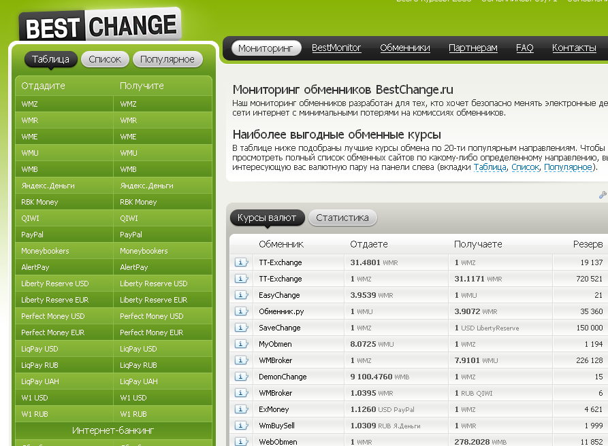Screen dimensions: 608x446
Task: Select the Статистика tab
Action: tap(342, 218)
